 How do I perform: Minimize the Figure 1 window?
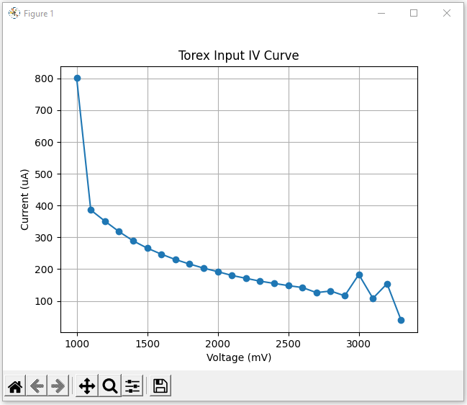coord(381,14)
